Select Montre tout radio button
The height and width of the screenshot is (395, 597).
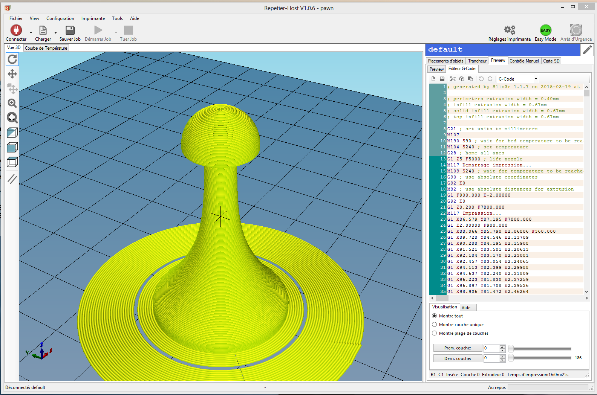[x=434, y=316]
